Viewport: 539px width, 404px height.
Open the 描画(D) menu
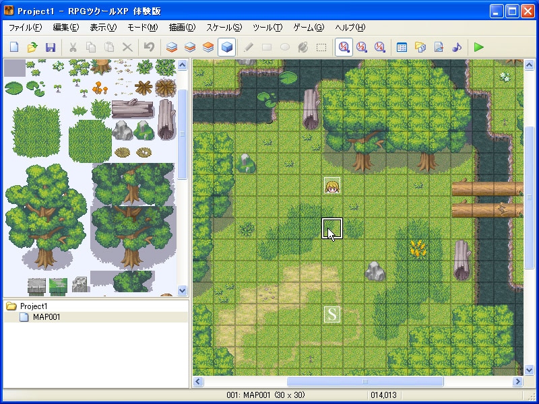pyautogui.click(x=182, y=28)
